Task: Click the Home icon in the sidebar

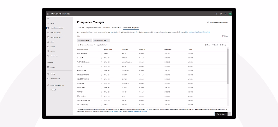Action: coord(48,23)
